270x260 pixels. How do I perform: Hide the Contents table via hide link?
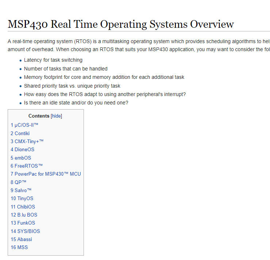click(x=56, y=116)
